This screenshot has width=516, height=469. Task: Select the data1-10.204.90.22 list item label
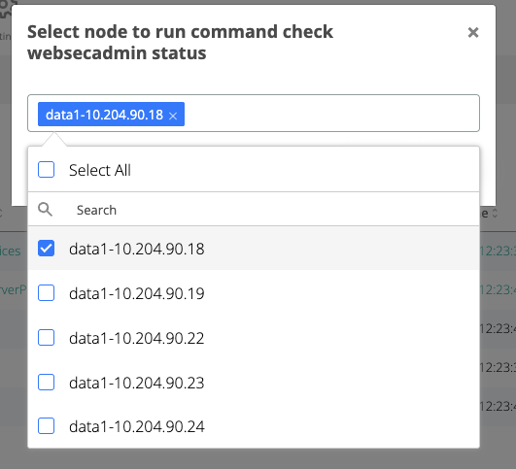pyautogui.click(x=137, y=338)
